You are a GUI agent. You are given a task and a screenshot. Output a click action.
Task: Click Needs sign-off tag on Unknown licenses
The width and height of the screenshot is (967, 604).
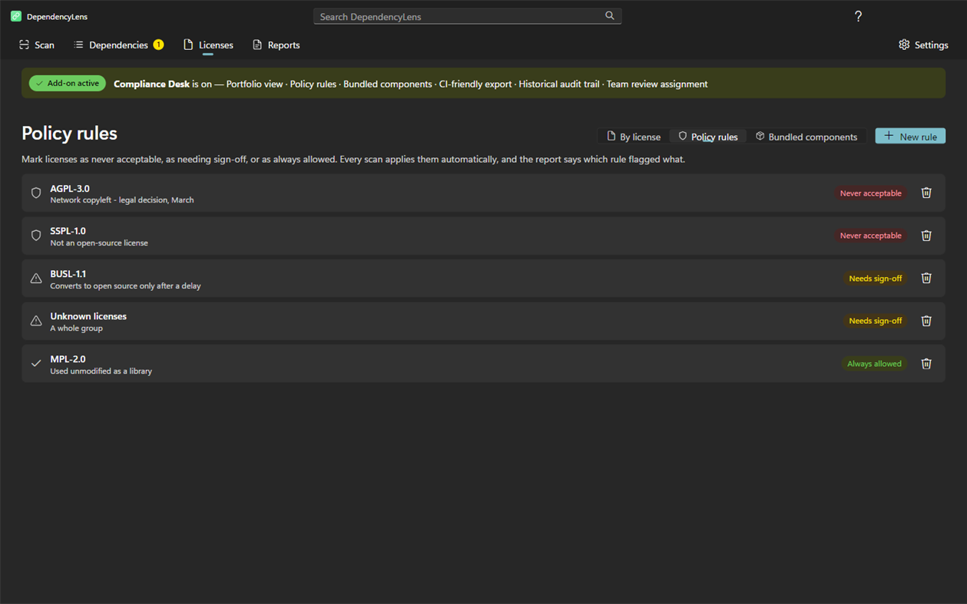tap(875, 321)
